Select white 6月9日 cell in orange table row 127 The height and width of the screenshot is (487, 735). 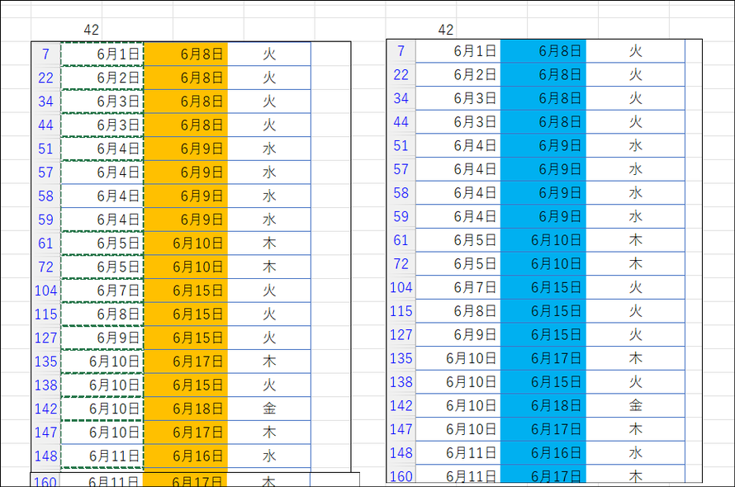pos(102,338)
